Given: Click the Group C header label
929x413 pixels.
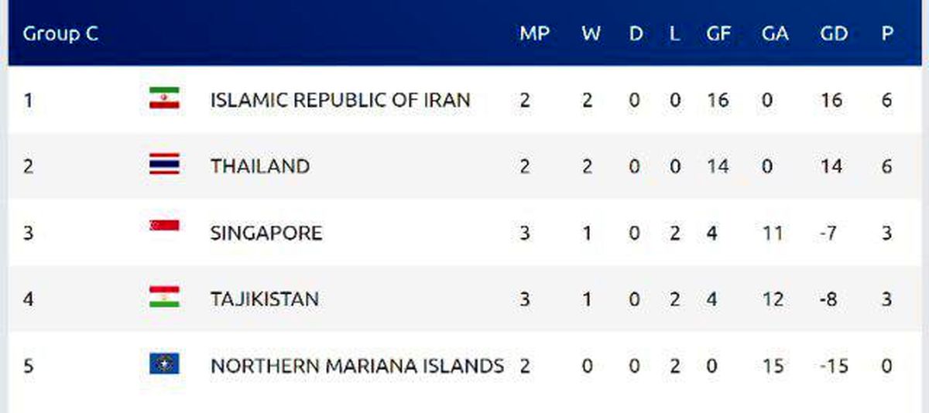Looking at the screenshot, I should 60,35.
